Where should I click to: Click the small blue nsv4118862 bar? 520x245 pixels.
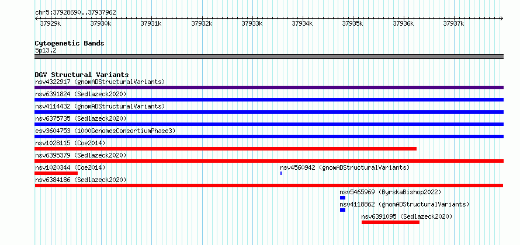(x=342, y=210)
